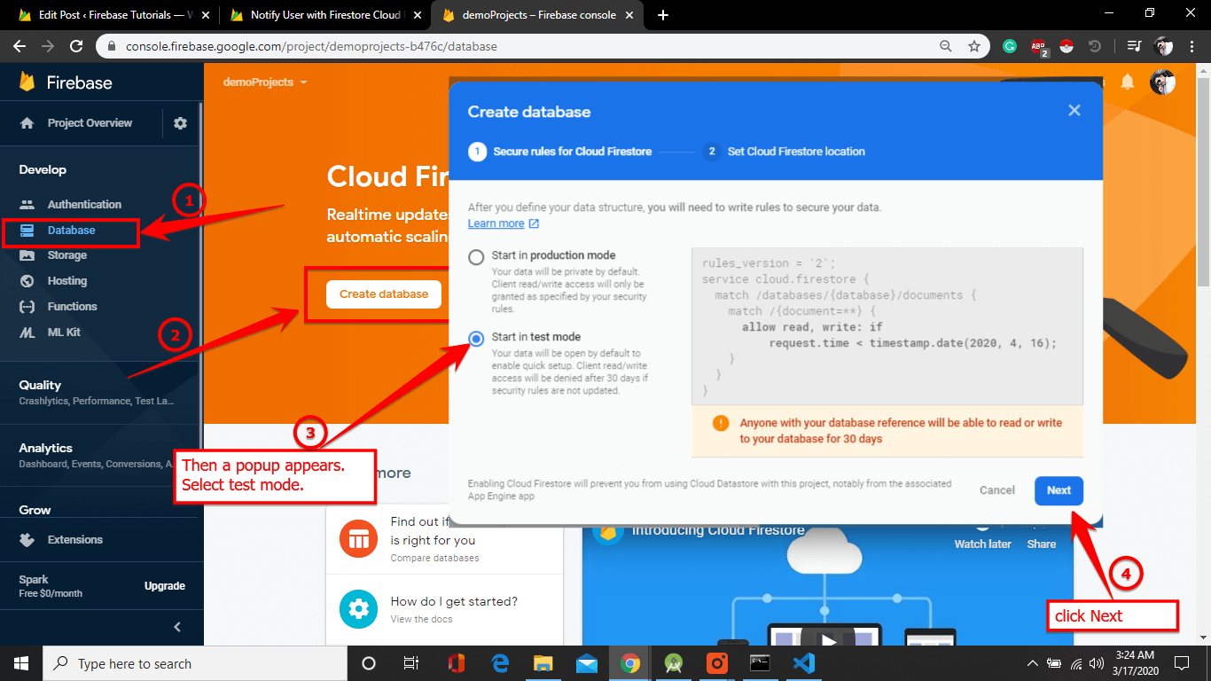Click Share on the video
Image resolution: width=1211 pixels, height=681 pixels.
tap(1042, 535)
